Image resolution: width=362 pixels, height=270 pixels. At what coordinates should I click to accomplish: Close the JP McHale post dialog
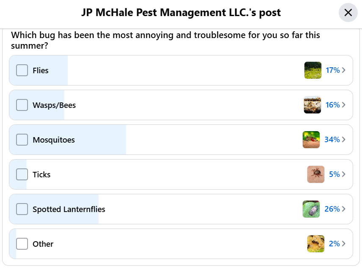click(348, 13)
